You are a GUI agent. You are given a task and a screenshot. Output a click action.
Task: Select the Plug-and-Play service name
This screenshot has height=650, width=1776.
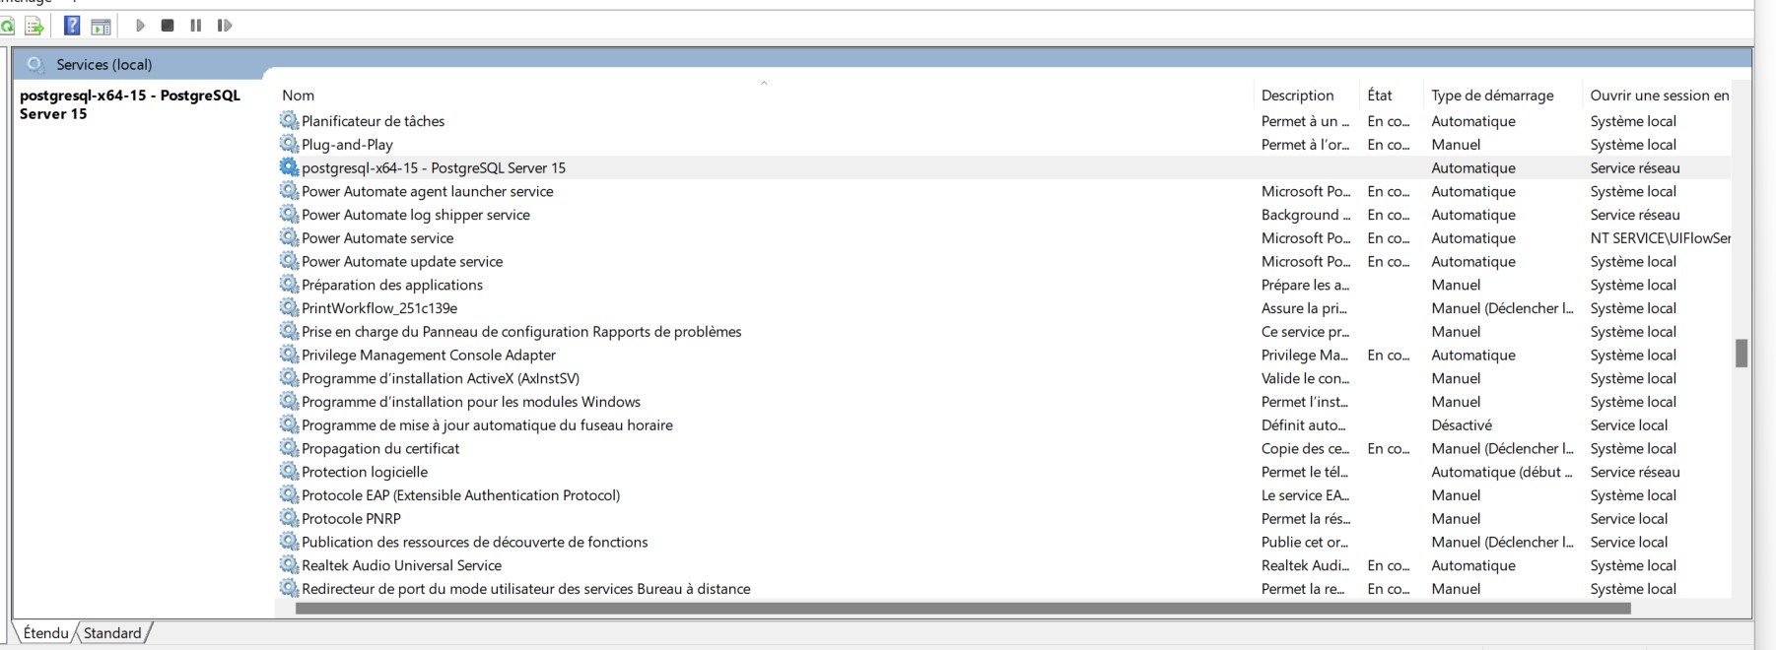coord(347,145)
